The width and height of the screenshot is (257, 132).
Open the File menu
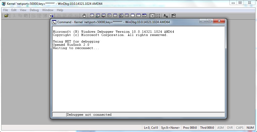pos(6,10)
